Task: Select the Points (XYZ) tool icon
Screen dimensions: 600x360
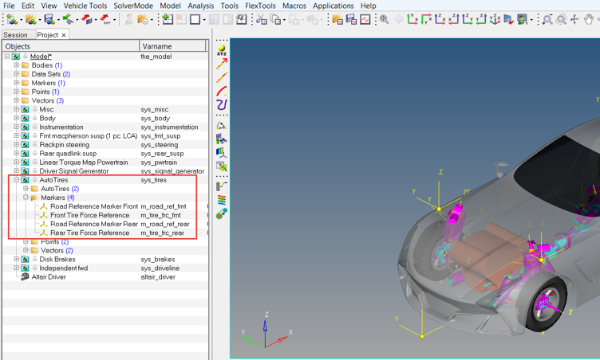Action: click(x=222, y=49)
